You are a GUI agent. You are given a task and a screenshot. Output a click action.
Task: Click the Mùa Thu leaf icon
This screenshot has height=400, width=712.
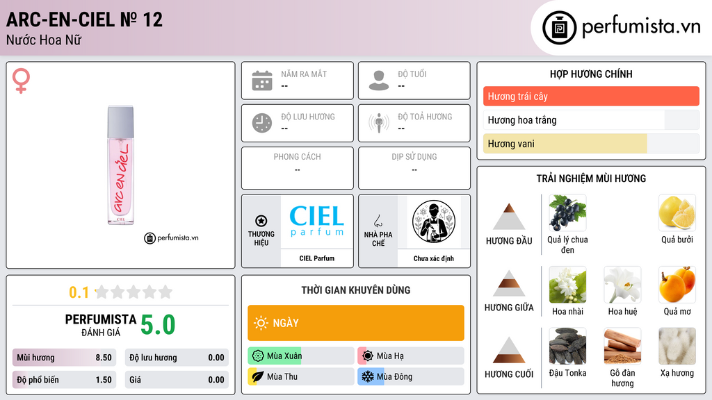tap(258, 376)
